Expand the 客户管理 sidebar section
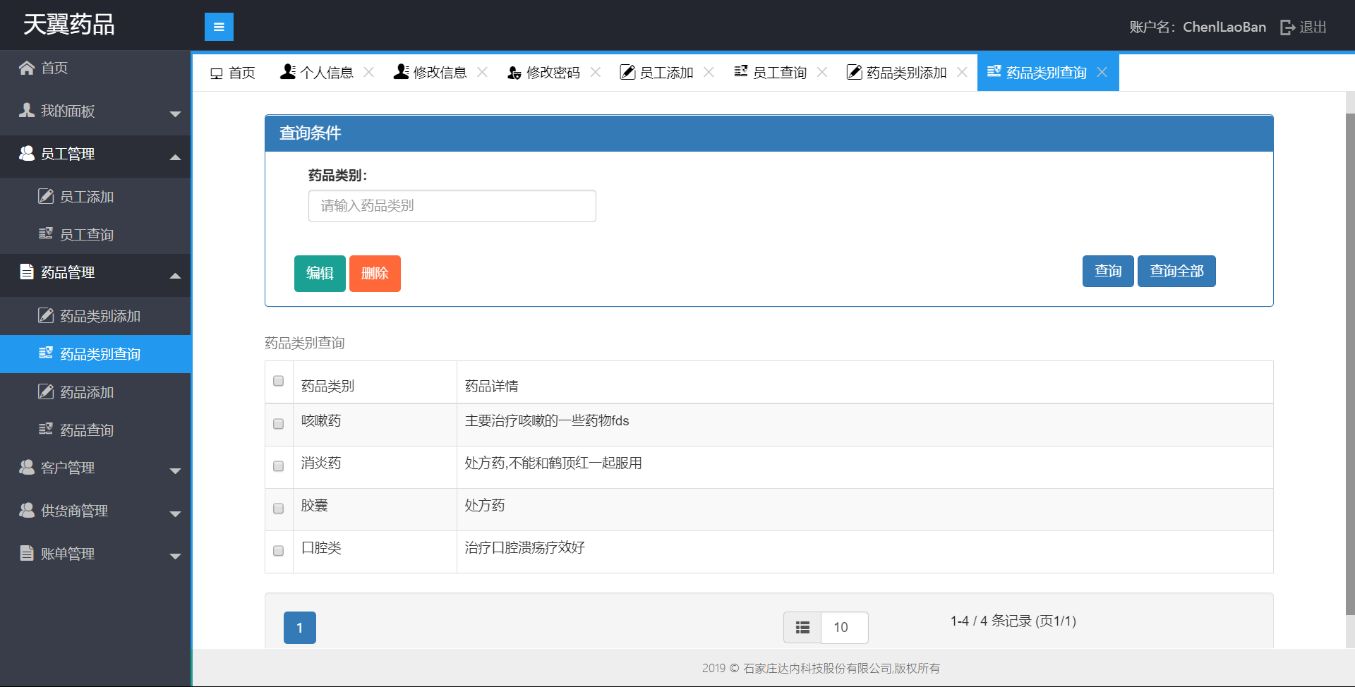The image size is (1355, 687). point(95,468)
